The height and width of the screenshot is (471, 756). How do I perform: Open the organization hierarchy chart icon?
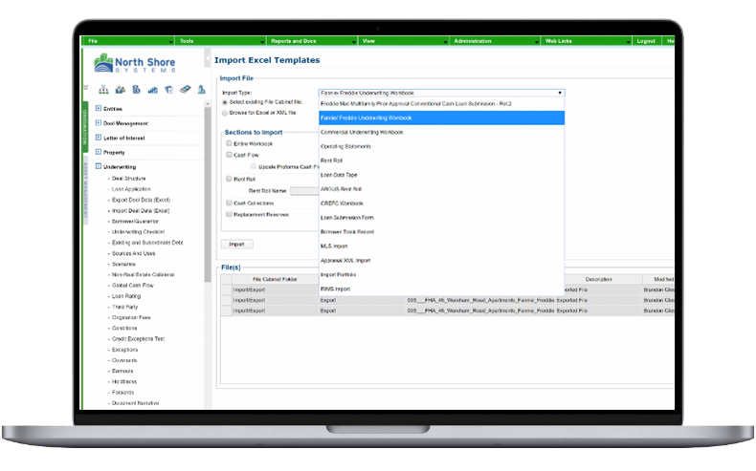click(x=103, y=90)
